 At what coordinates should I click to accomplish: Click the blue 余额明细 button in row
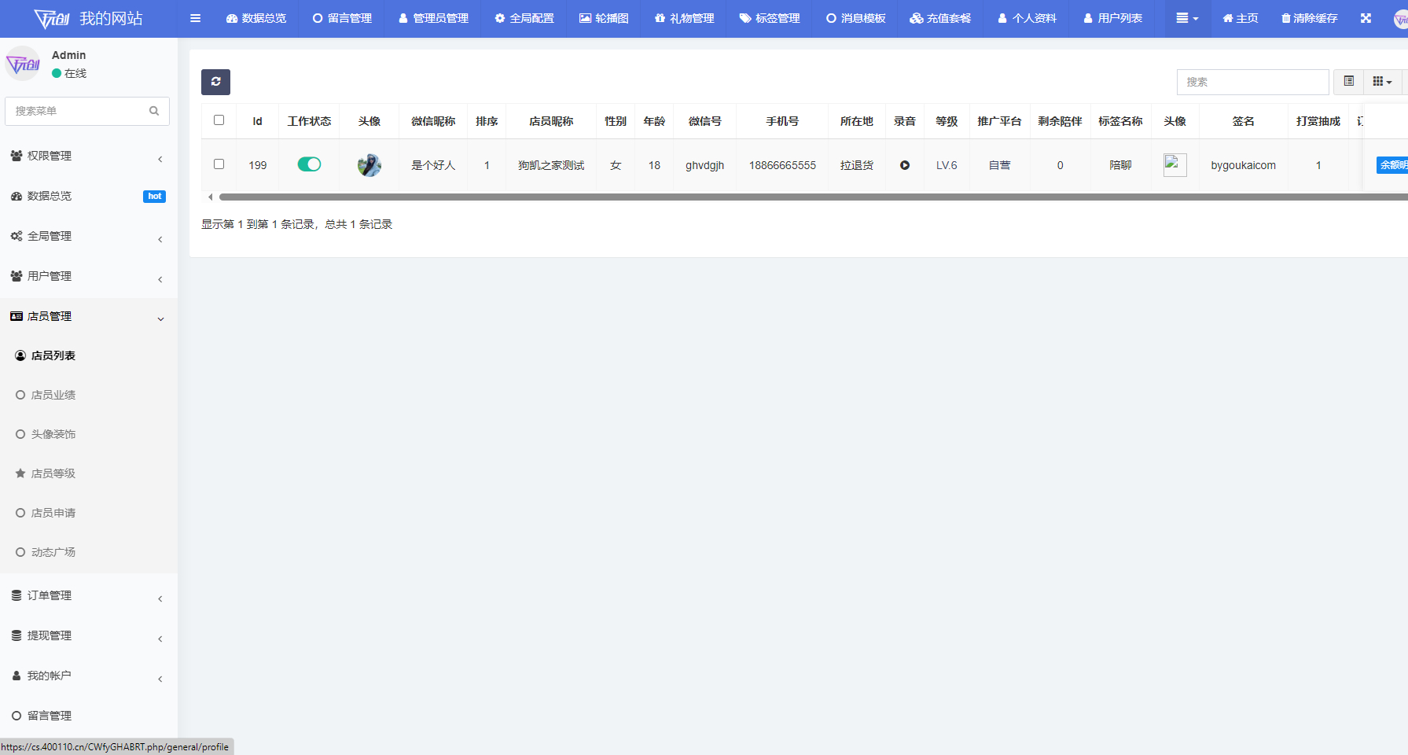[x=1392, y=165]
